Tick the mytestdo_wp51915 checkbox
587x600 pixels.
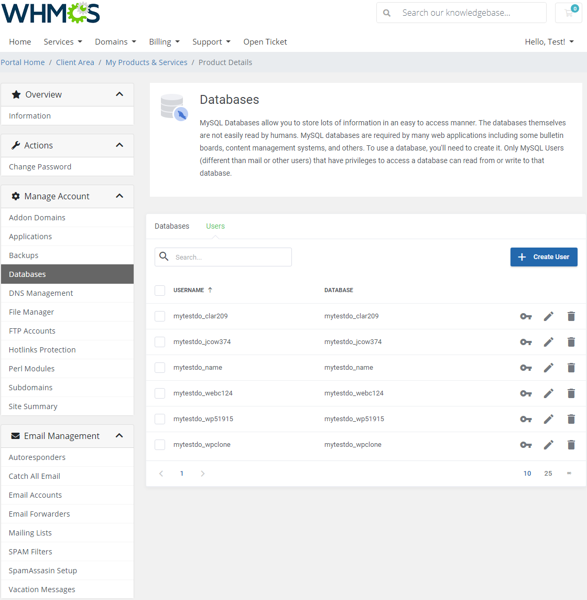click(x=160, y=419)
